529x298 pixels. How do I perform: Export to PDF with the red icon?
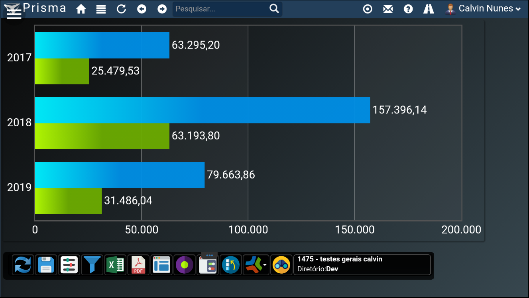[139, 265]
